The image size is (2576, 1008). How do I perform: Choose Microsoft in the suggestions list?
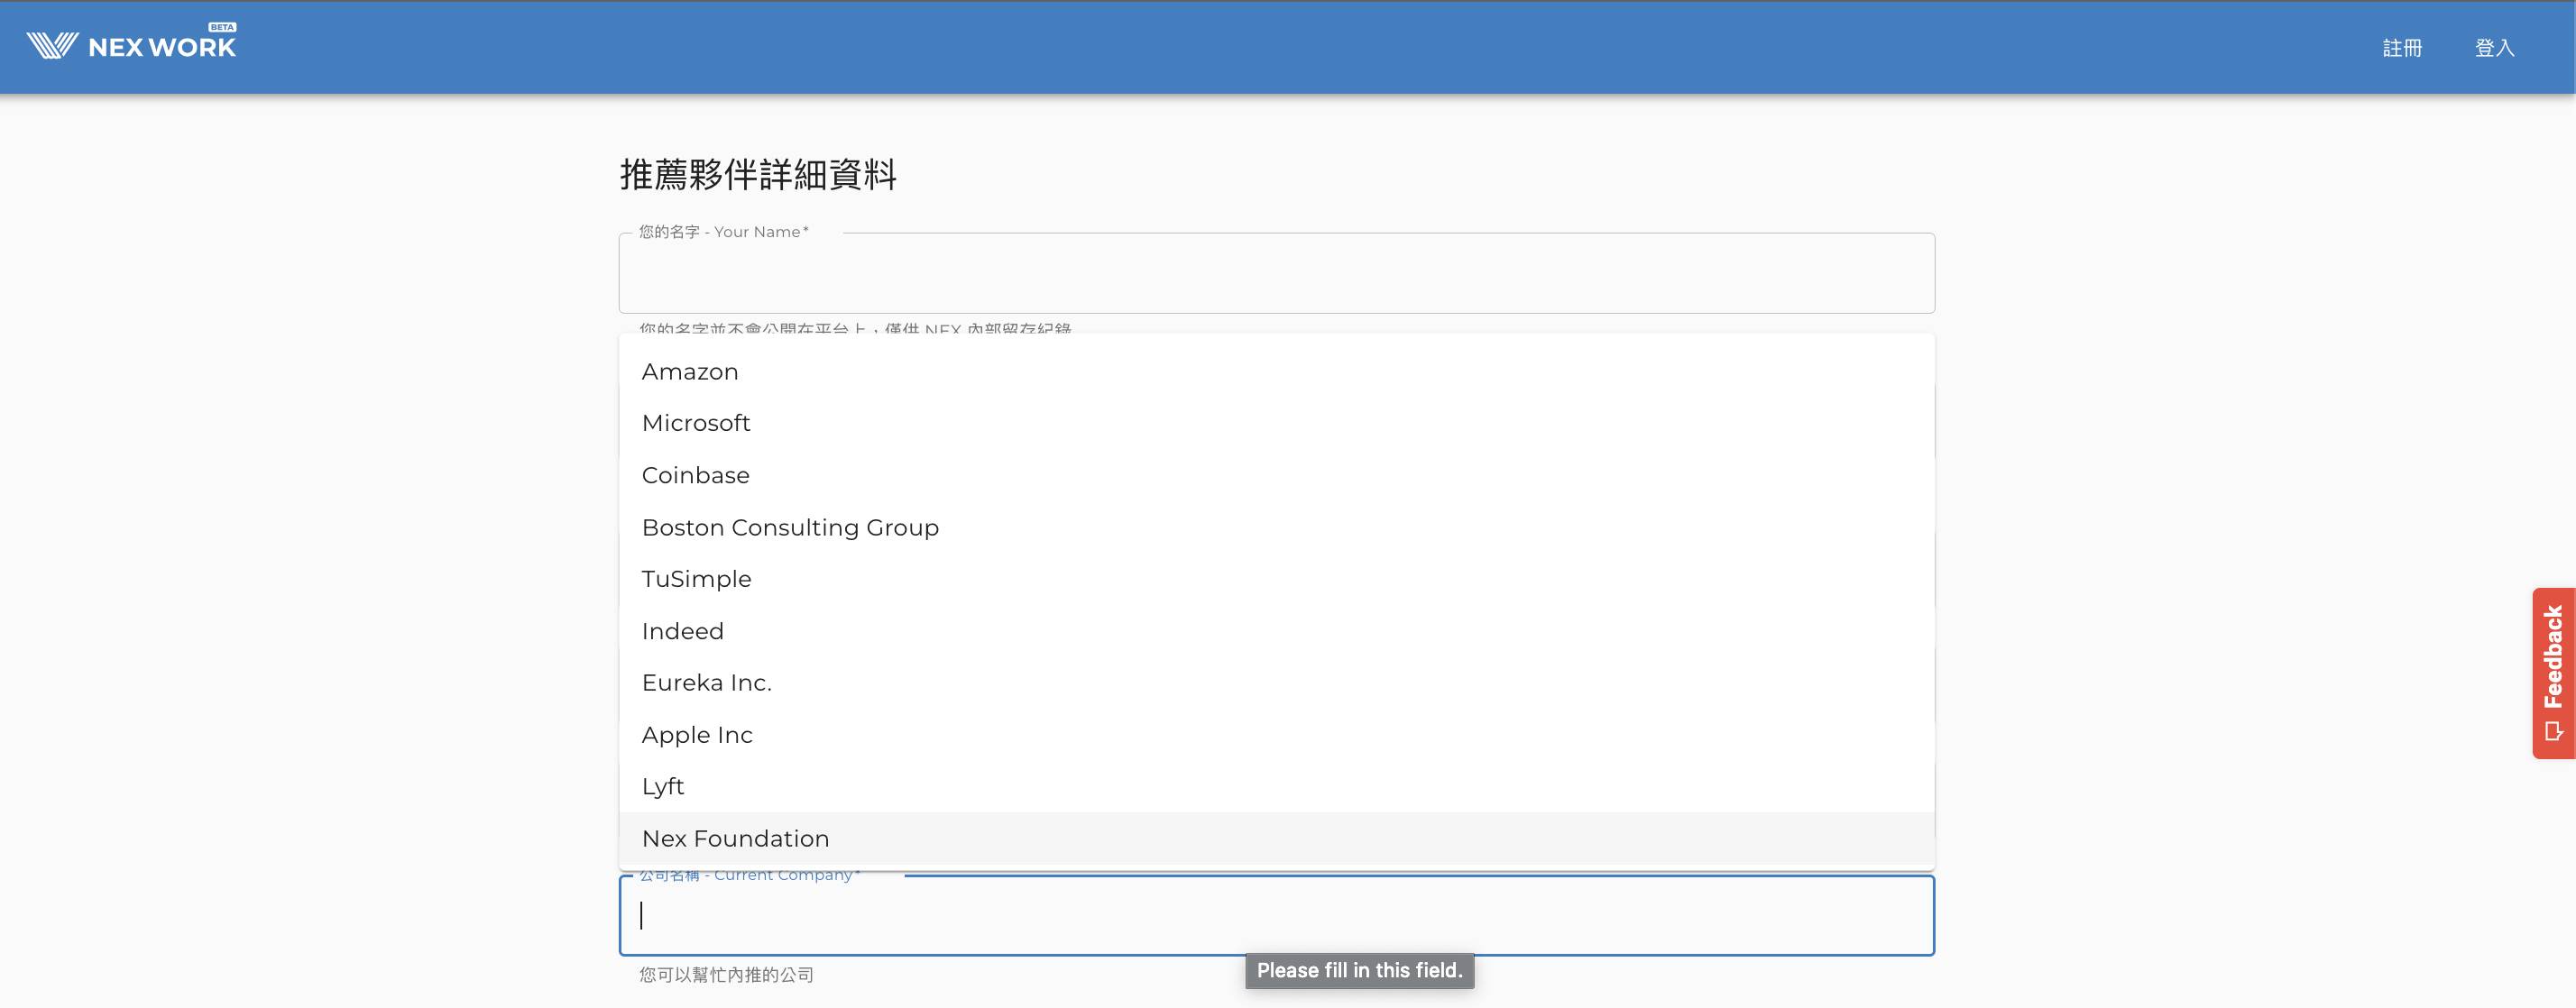[696, 424]
